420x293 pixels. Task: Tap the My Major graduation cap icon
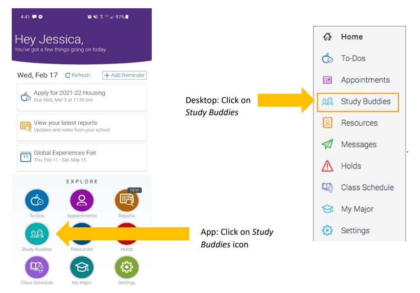click(82, 267)
